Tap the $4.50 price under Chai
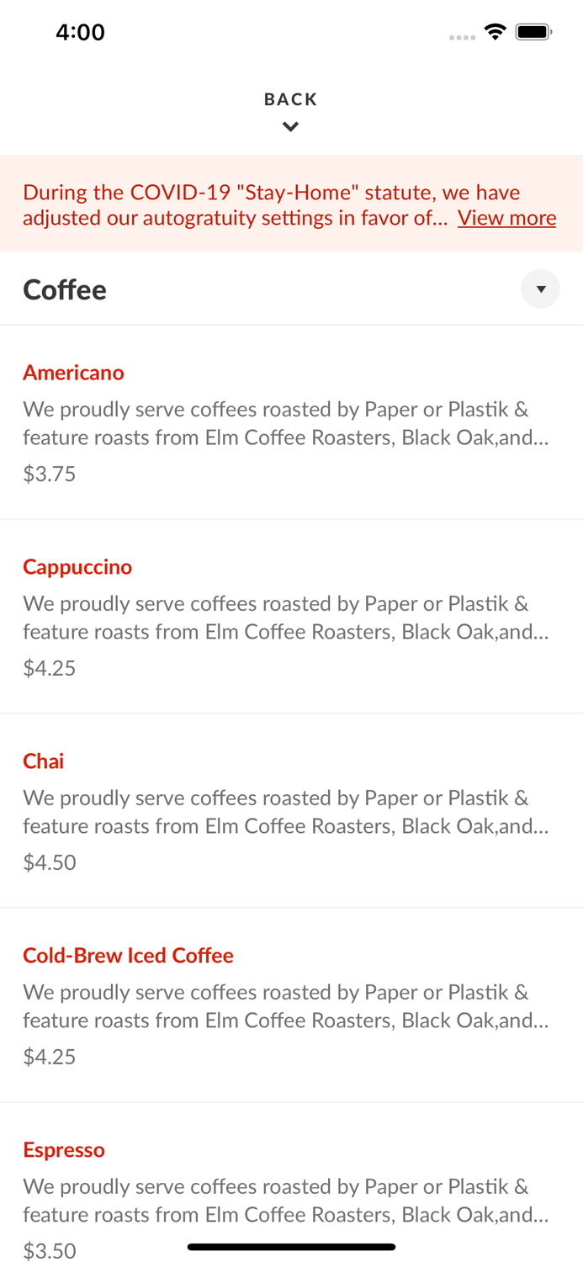Screen dimensions: 583x1262 click(49, 862)
